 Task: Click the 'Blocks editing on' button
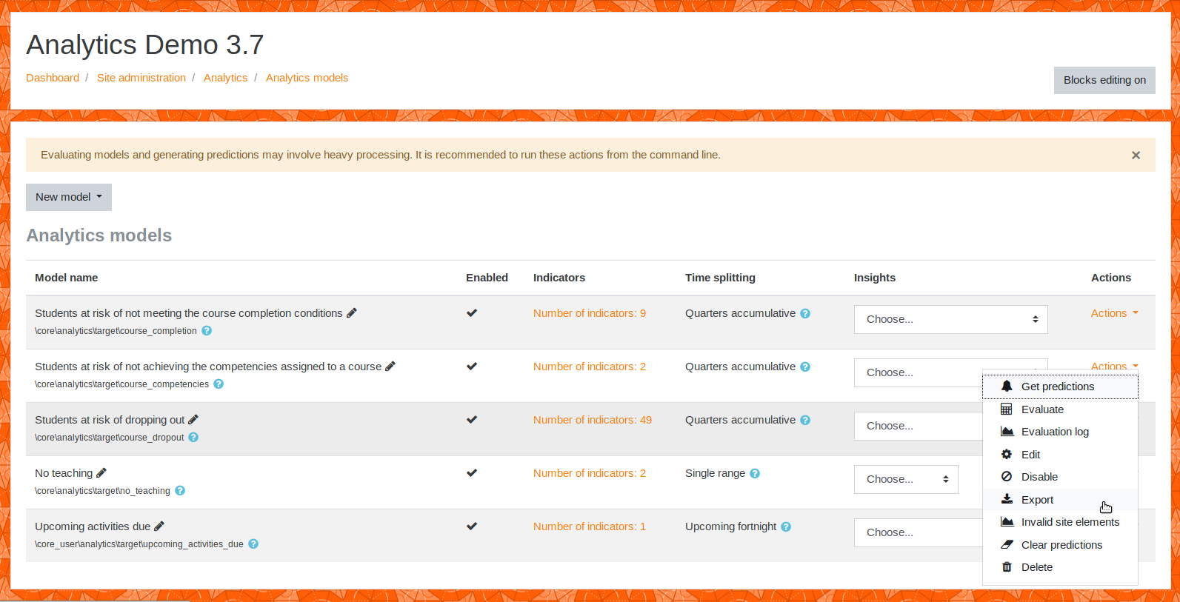(x=1104, y=80)
